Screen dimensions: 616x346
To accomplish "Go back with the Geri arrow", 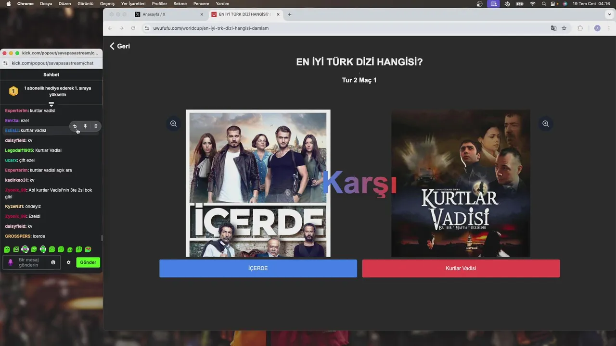I will (x=119, y=46).
